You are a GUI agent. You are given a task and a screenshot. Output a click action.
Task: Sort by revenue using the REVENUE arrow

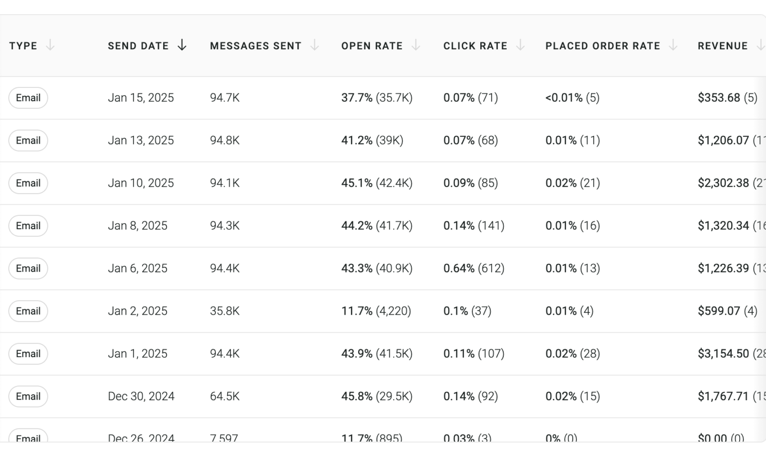point(761,45)
